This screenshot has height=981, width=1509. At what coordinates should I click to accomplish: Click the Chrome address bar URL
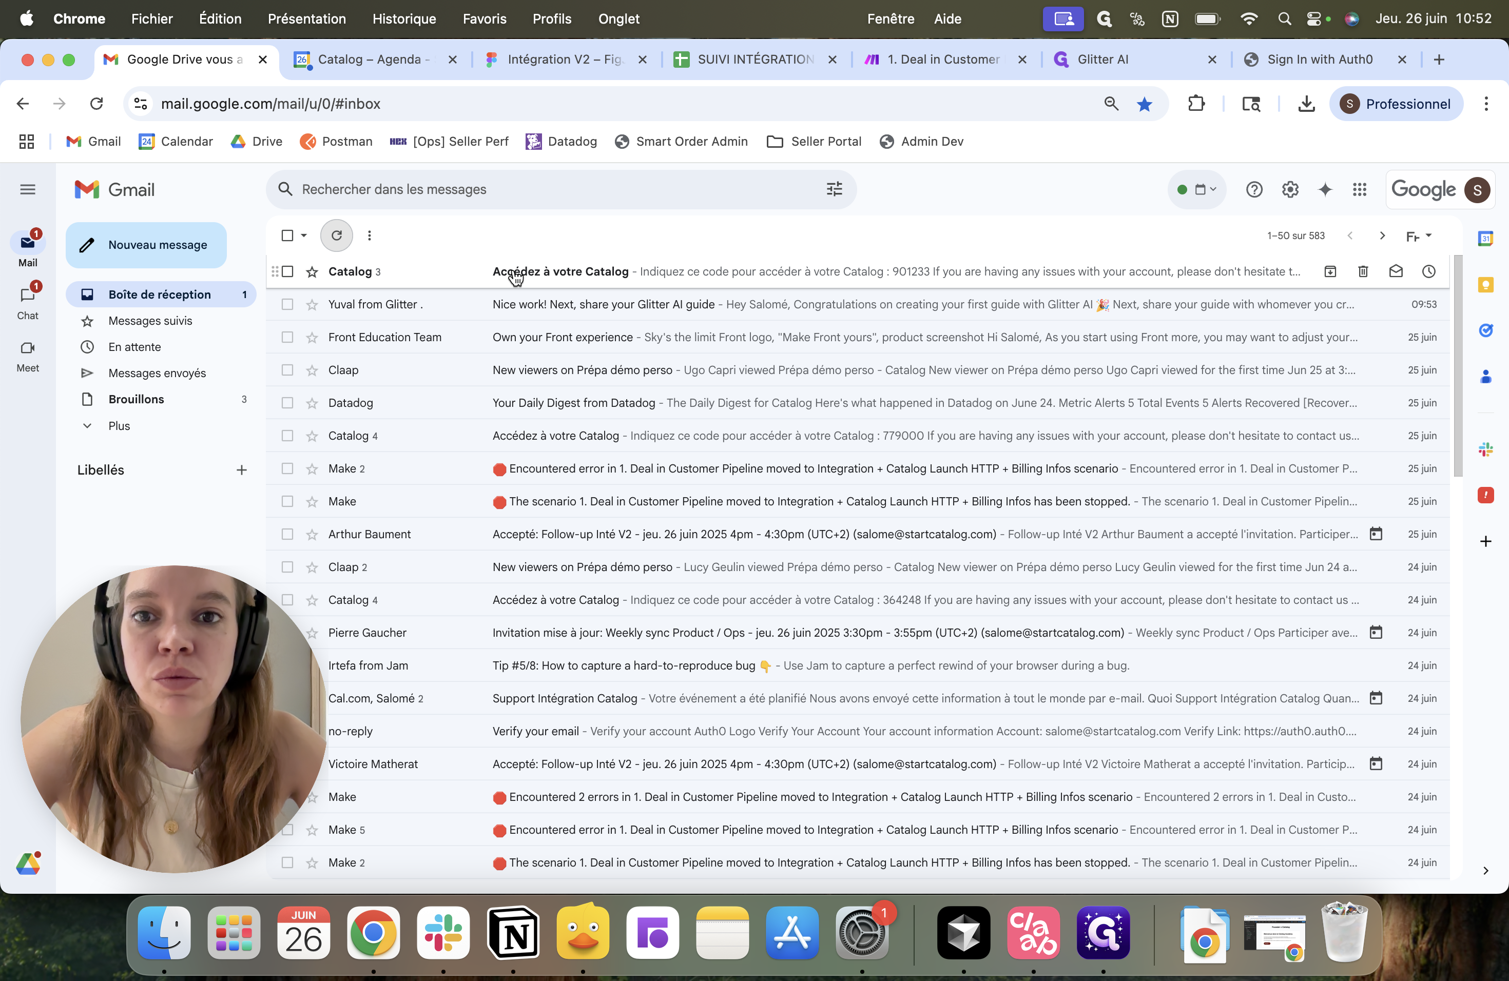(270, 104)
